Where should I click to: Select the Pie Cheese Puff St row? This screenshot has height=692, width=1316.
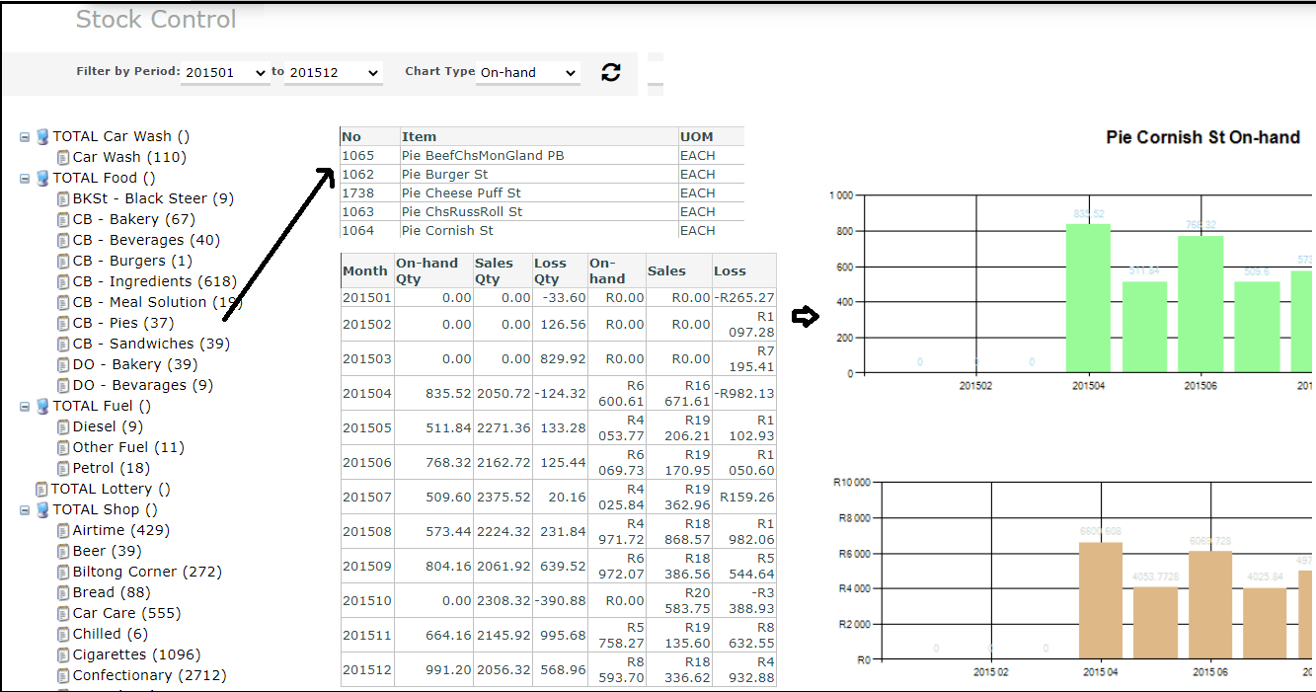click(x=461, y=193)
